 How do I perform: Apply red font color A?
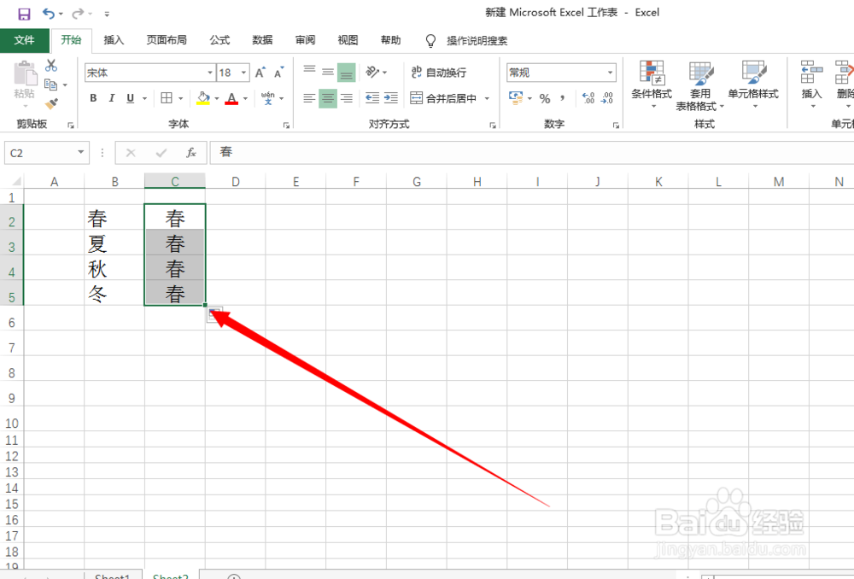tap(231, 98)
